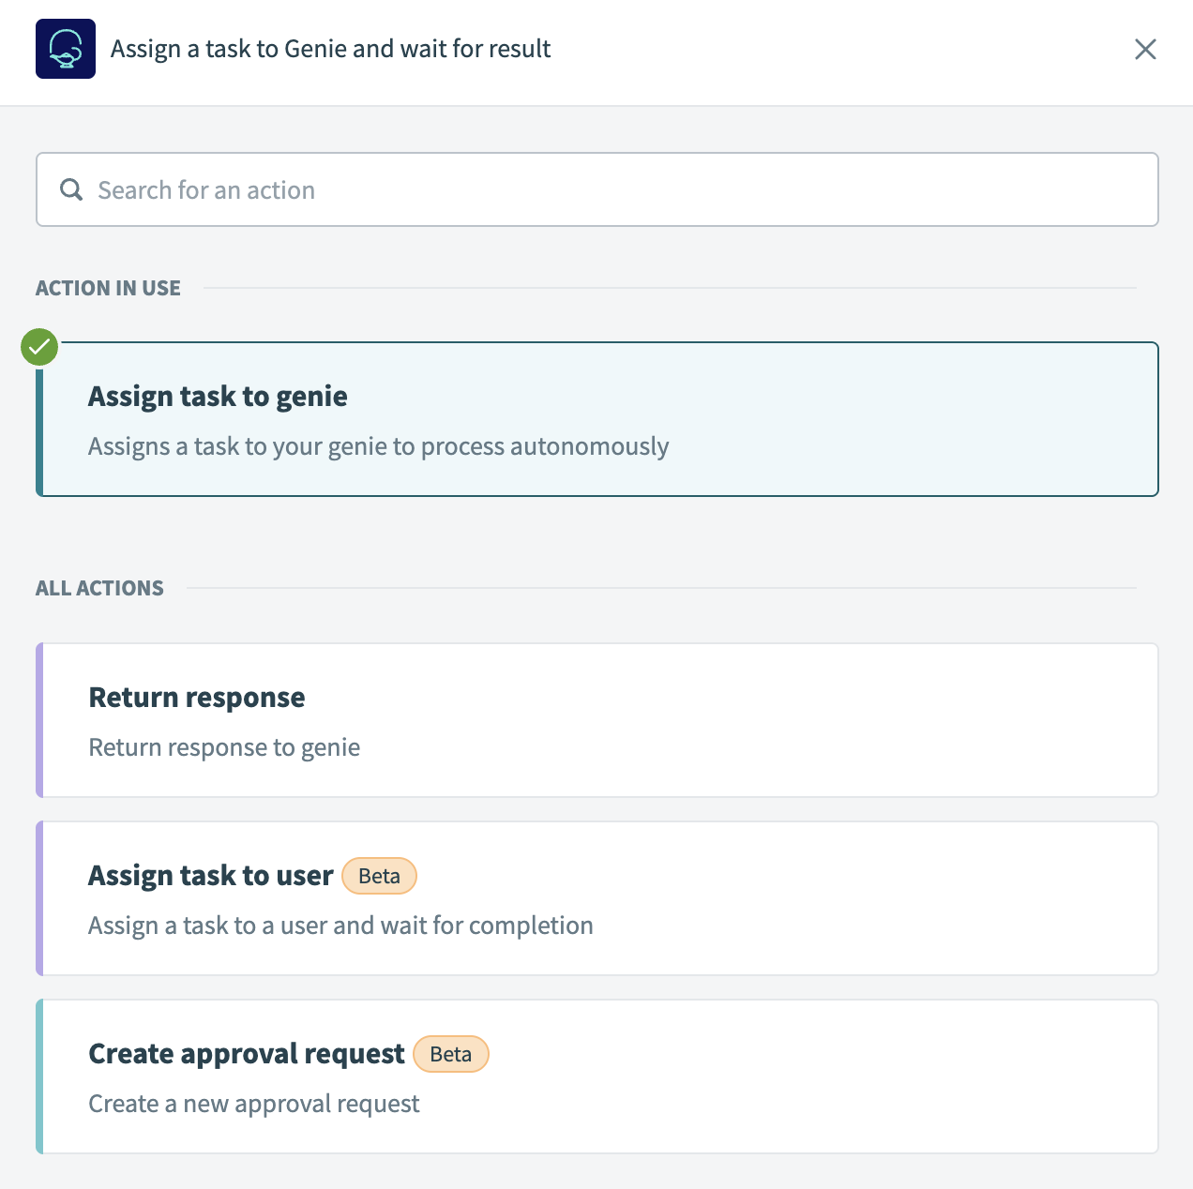Click the green checkmark on the active action
Screen dimensions: 1193x1189
[x=38, y=347]
